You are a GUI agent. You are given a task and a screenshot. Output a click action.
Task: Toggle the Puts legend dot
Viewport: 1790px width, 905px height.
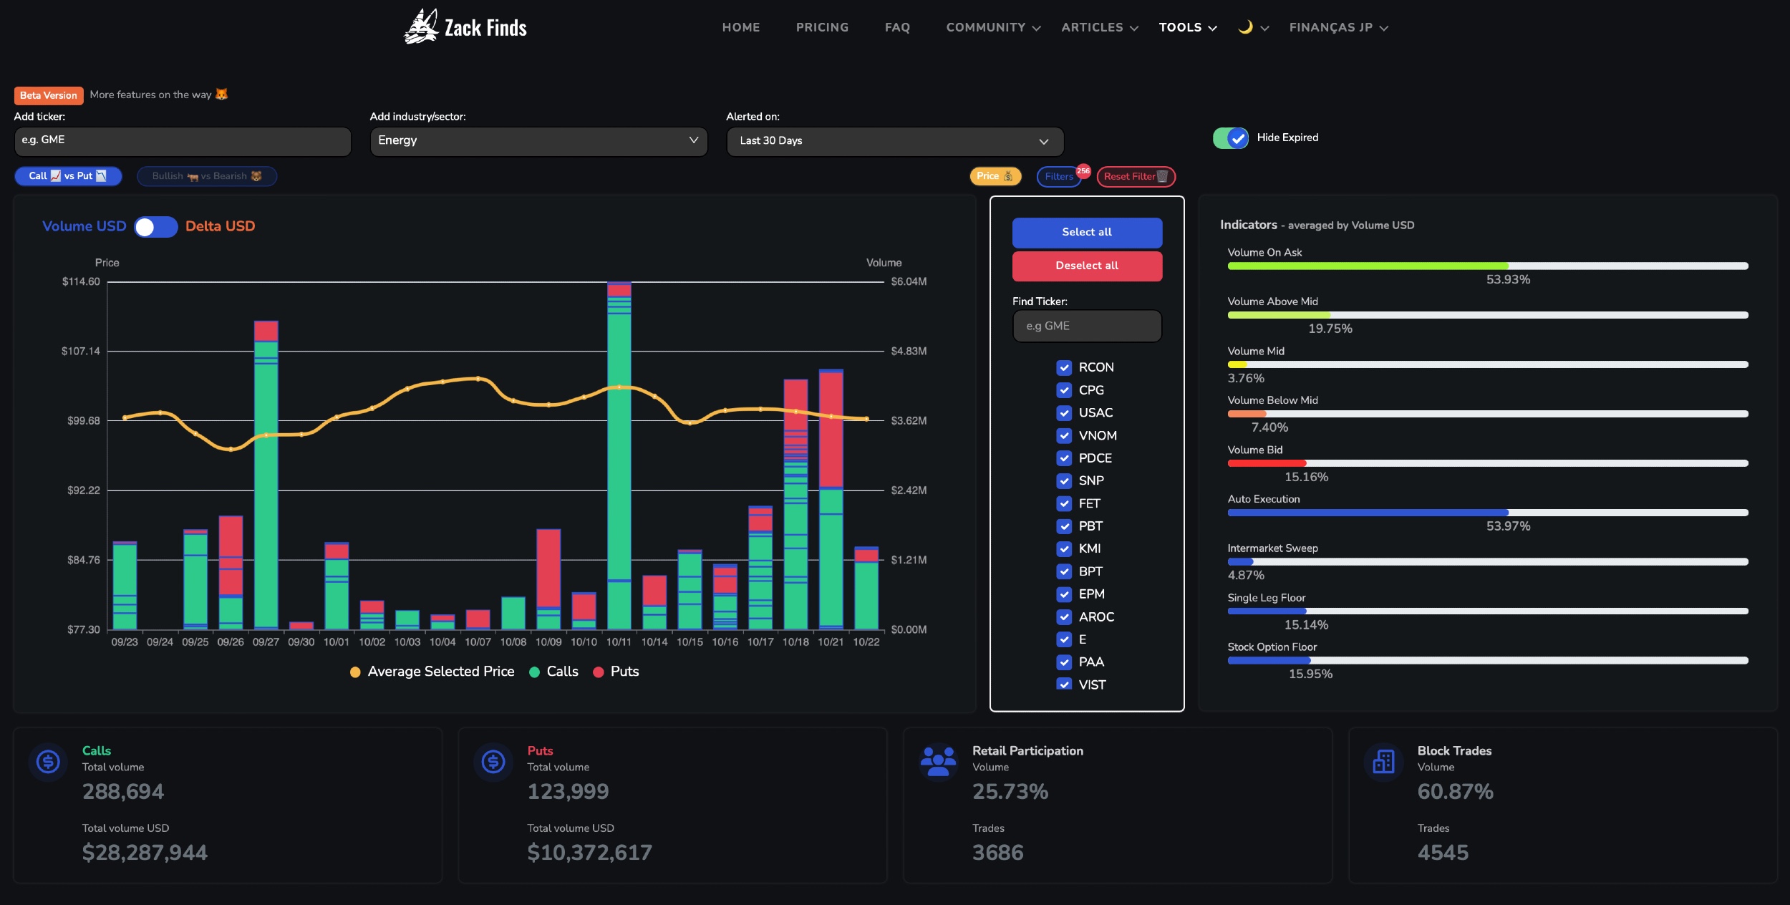tap(599, 672)
